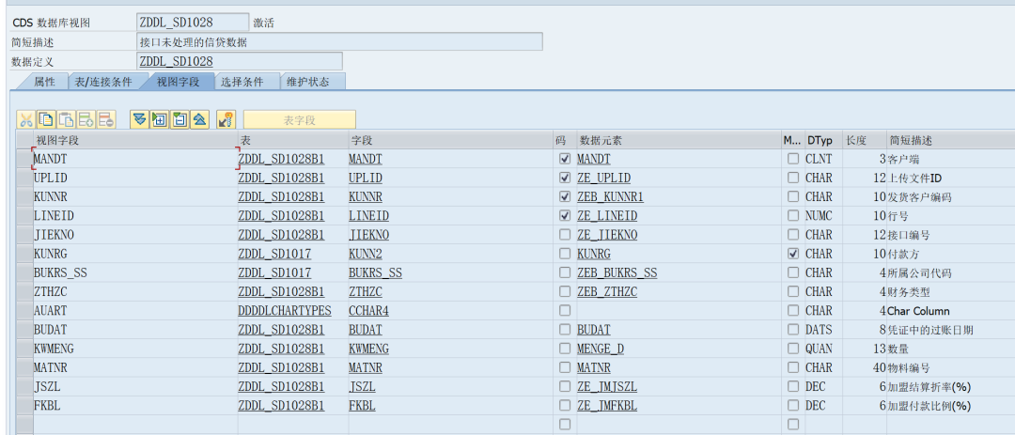Image resolution: width=1015 pixels, height=435 pixels.
Task: Click the Paste toolbar icon
Action: coord(66,119)
